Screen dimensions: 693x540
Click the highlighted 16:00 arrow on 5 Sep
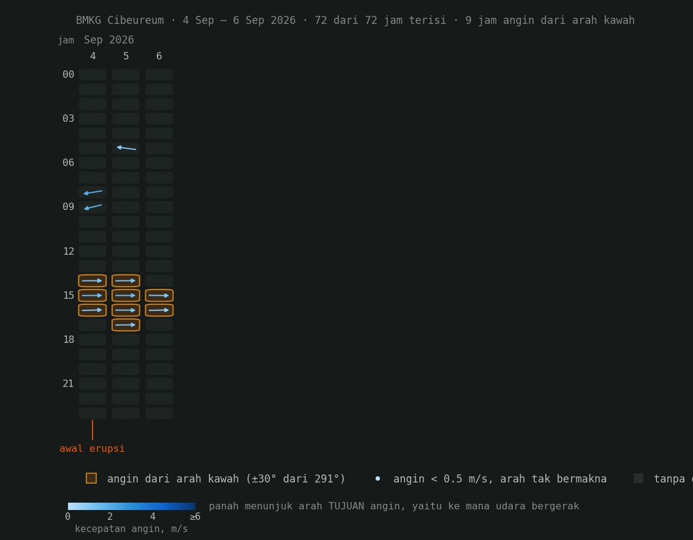[x=126, y=310]
